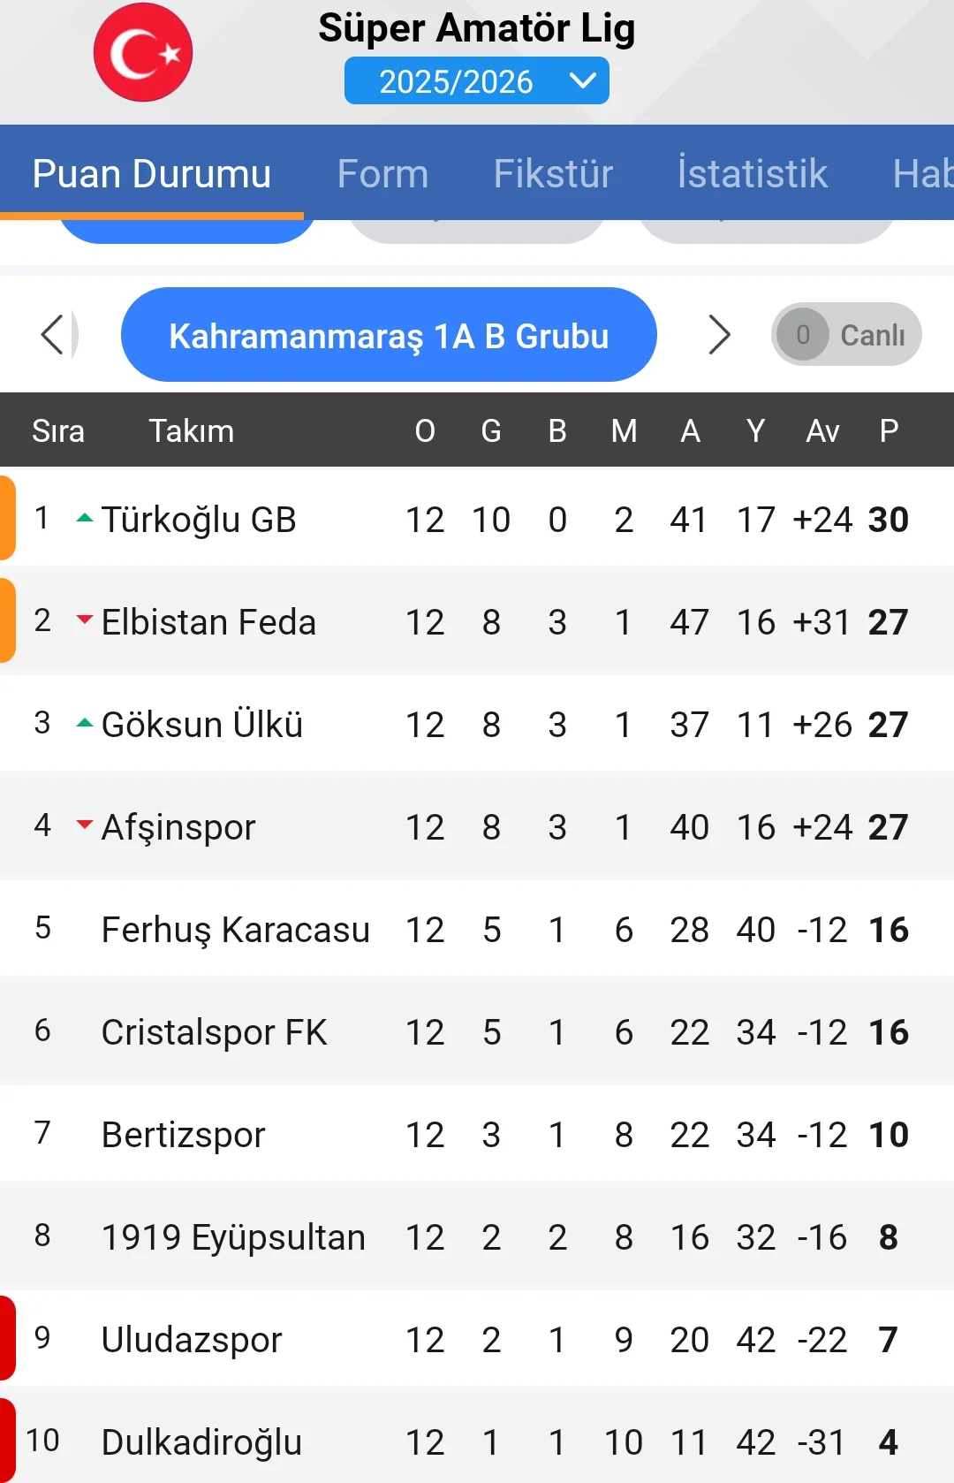The image size is (954, 1483).
Task: Open Ferhuş Karacasu team row
Action: click(x=235, y=930)
